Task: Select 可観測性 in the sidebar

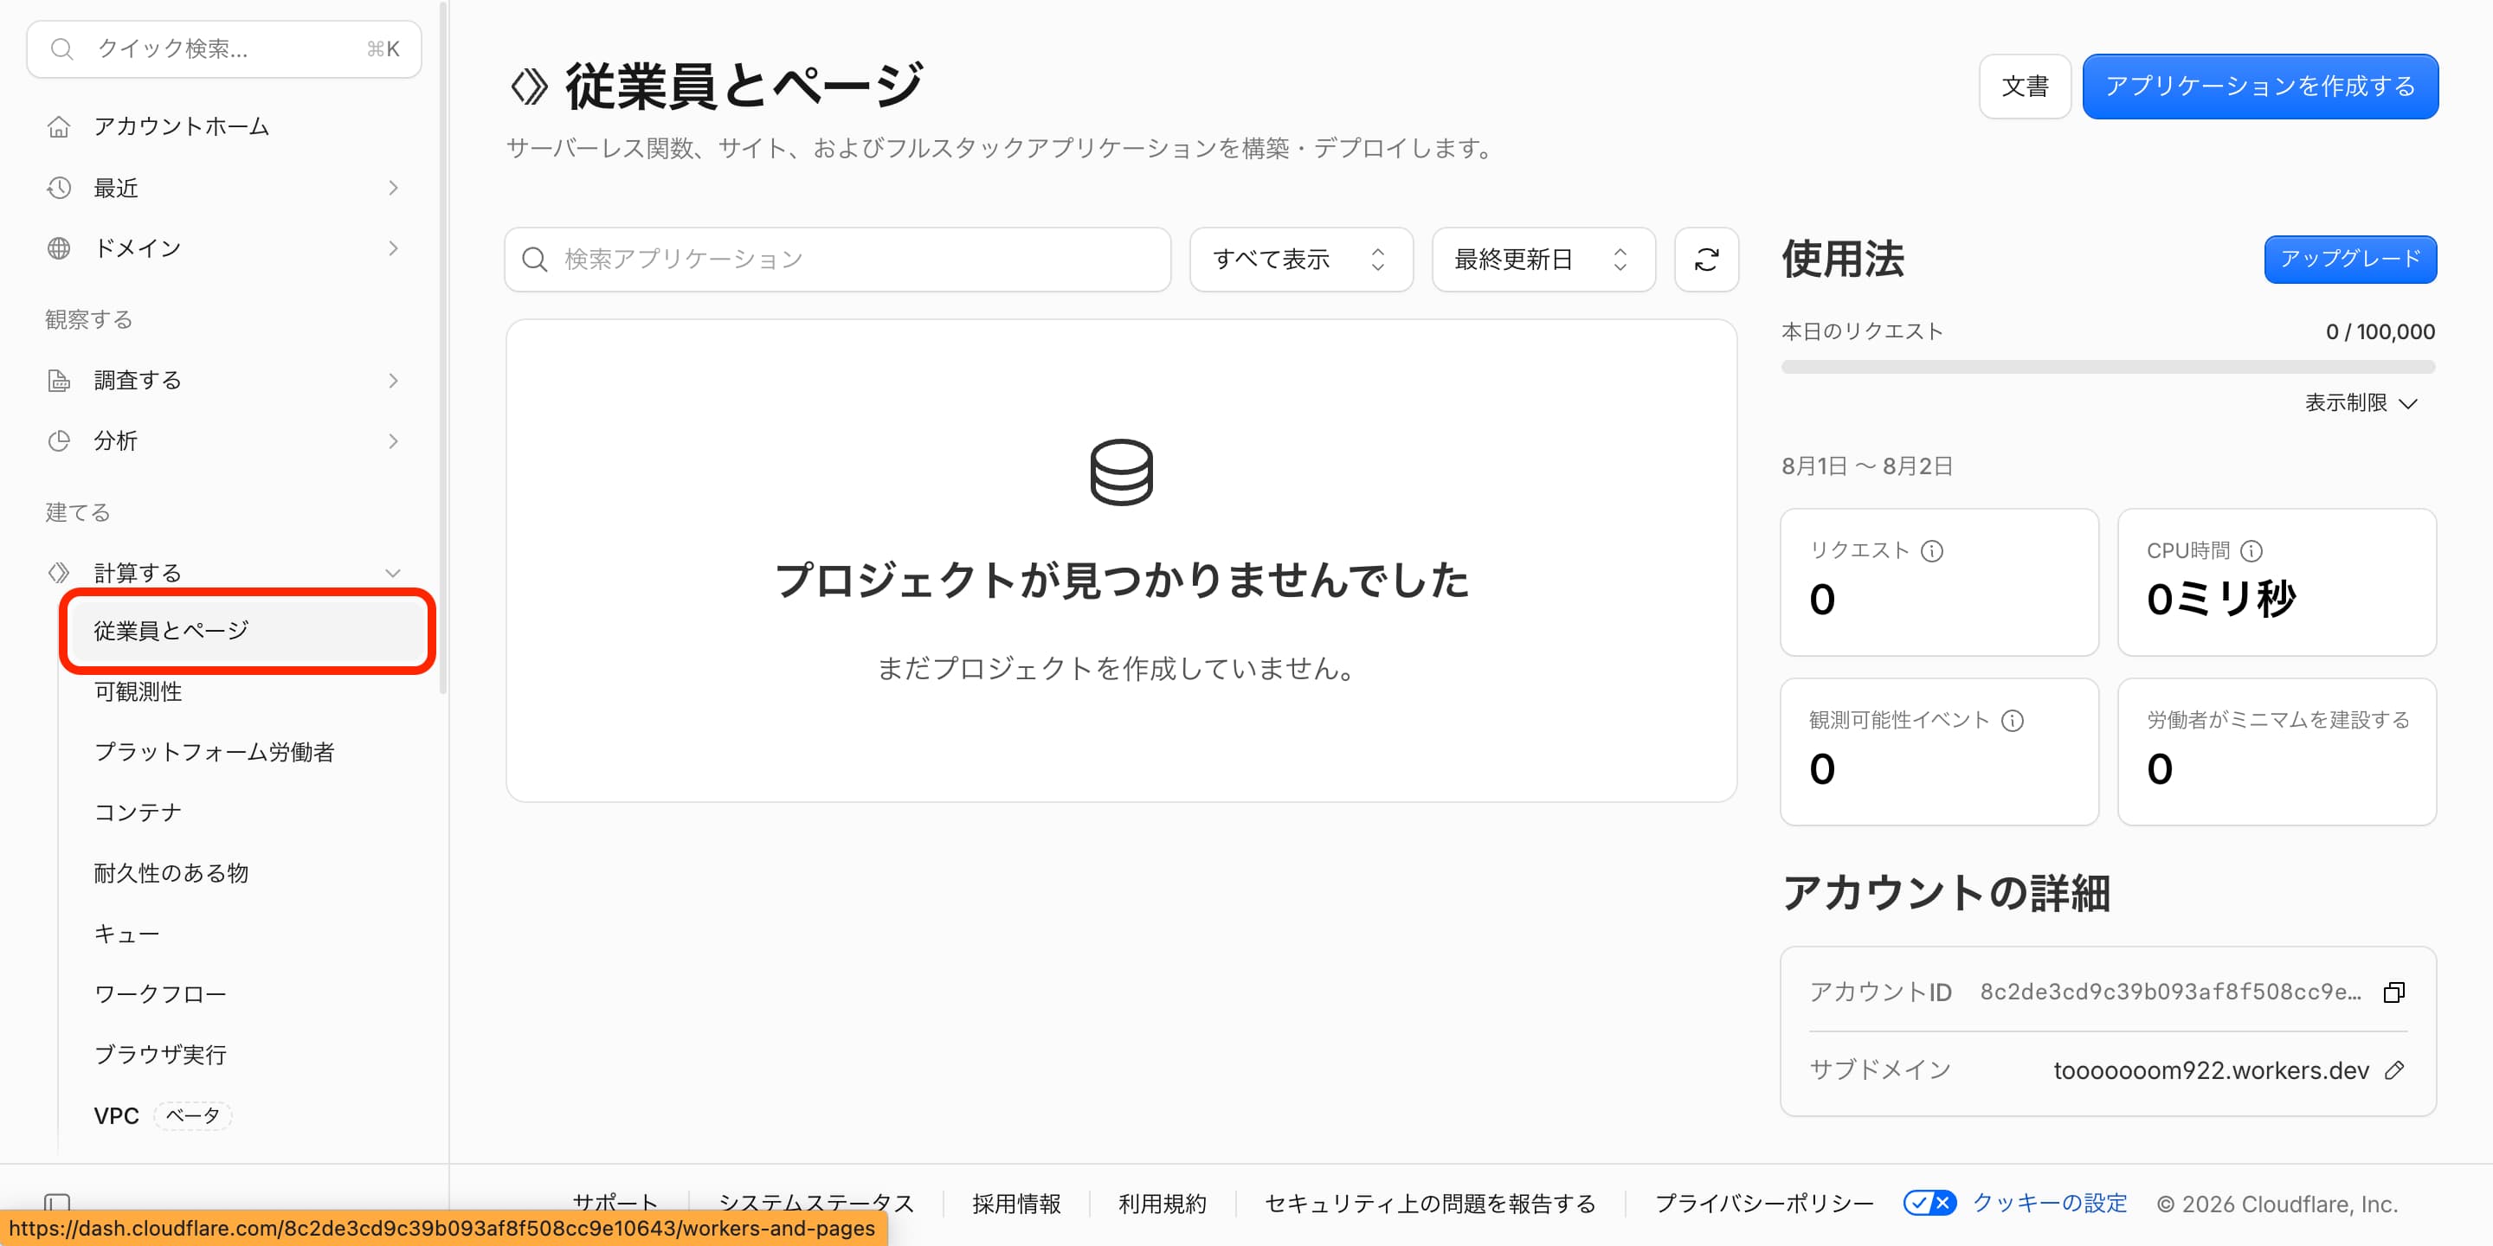Action: (x=138, y=691)
